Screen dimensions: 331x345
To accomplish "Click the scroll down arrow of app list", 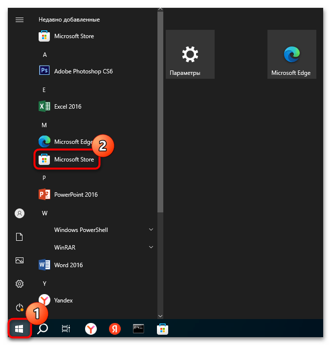I will click(x=160, y=316).
